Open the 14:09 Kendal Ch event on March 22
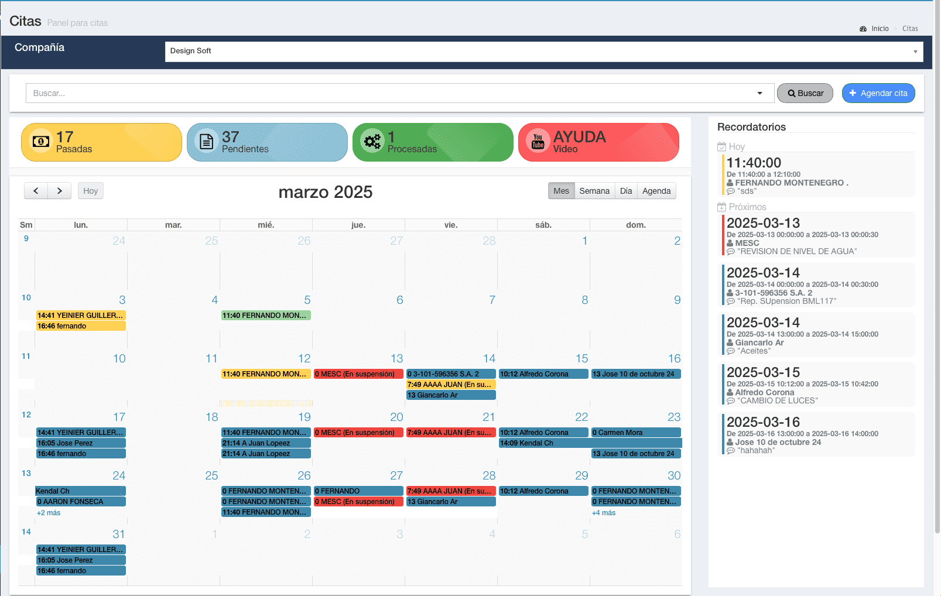 tap(543, 443)
